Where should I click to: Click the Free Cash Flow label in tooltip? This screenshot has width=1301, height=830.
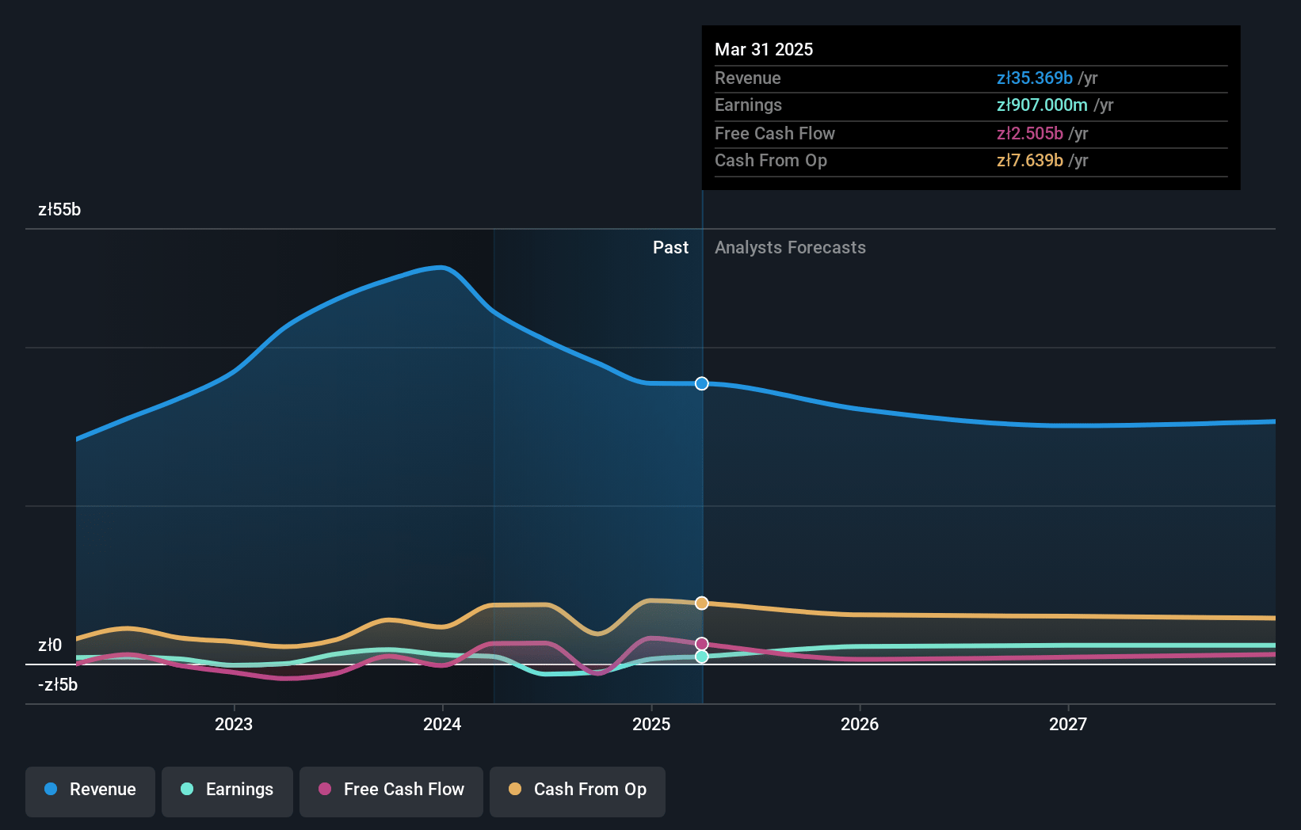pyautogui.click(x=775, y=134)
